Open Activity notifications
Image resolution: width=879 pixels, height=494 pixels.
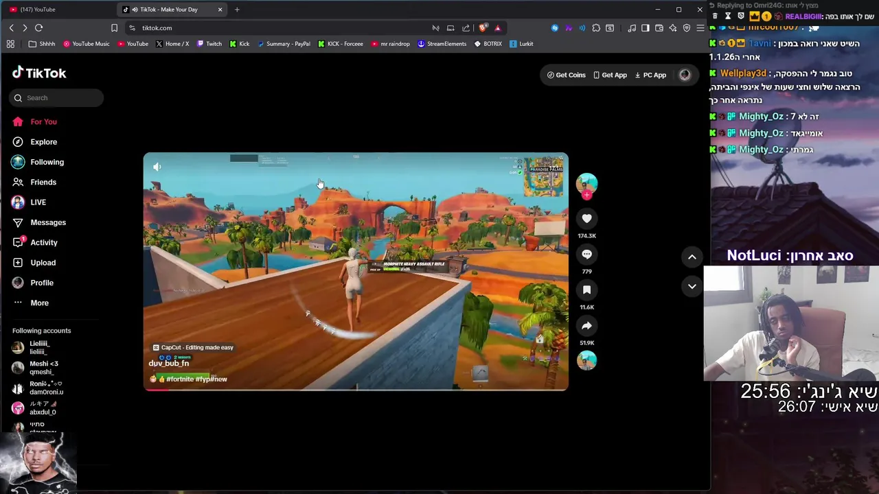point(44,242)
